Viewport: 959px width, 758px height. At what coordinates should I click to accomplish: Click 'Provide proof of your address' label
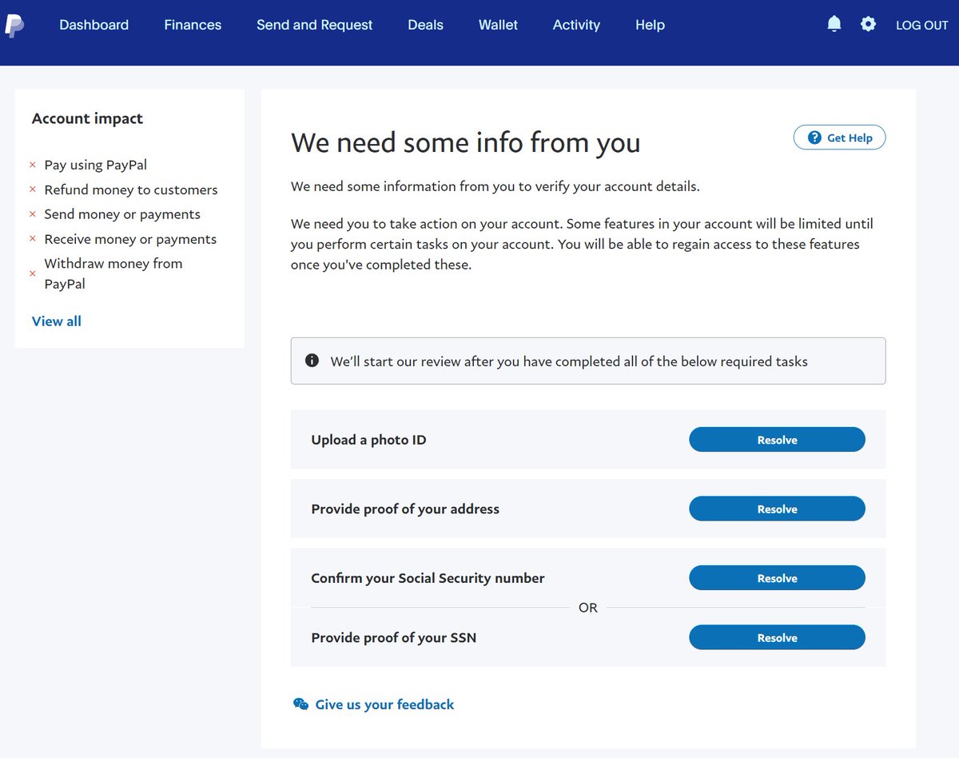405,509
